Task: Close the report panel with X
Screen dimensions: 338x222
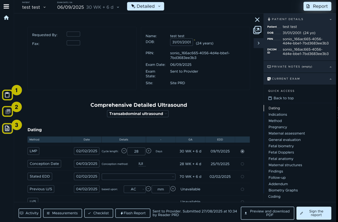Action: coord(257,20)
